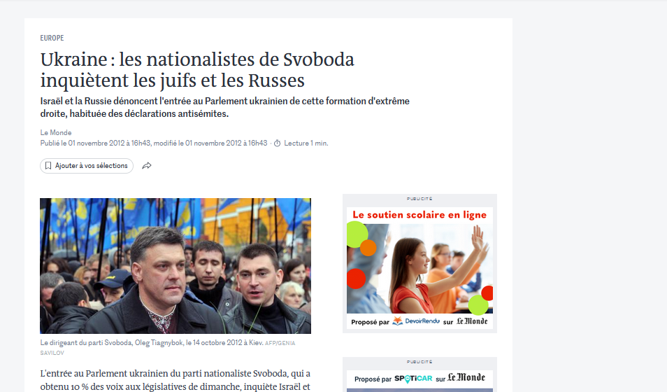Open the EUROPE section link

tap(52, 38)
